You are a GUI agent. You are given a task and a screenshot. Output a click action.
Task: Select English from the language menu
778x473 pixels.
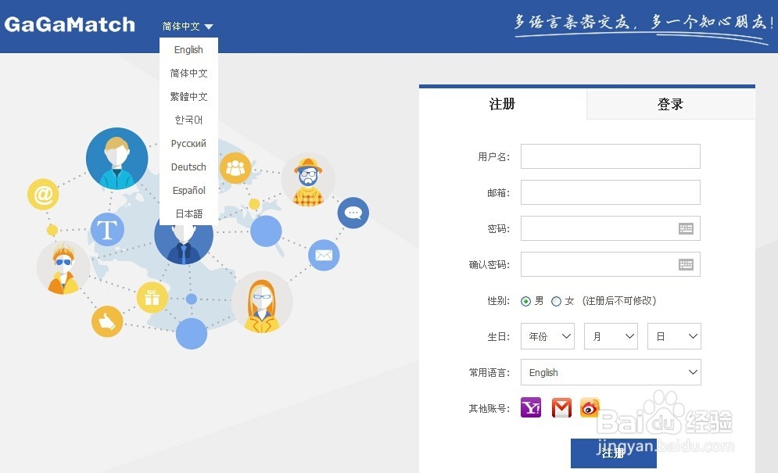(188, 49)
